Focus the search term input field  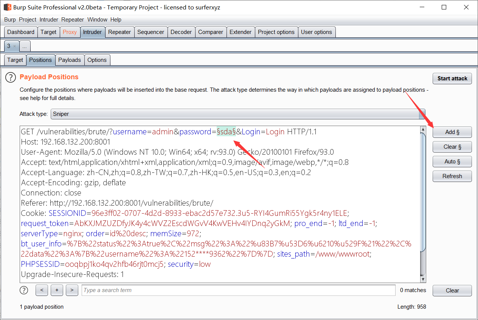click(238, 290)
